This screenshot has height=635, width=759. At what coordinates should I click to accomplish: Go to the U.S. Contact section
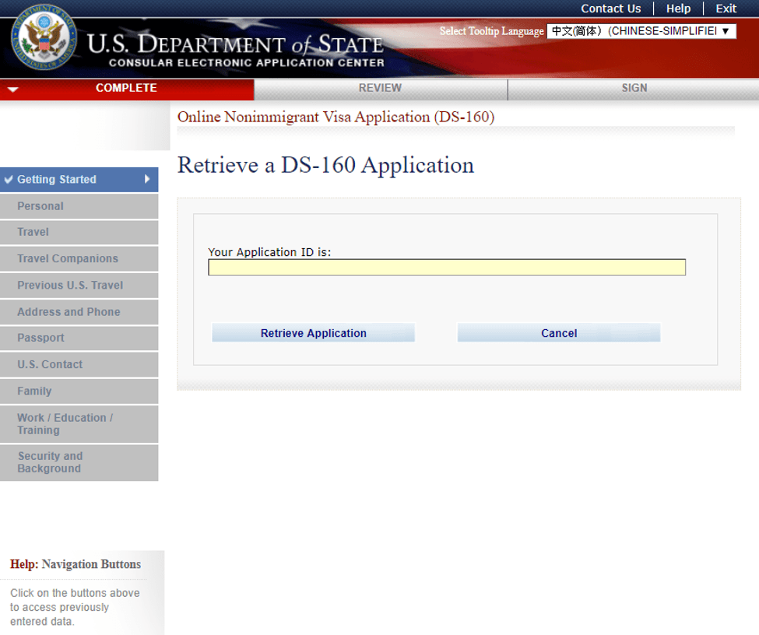coord(79,364)
